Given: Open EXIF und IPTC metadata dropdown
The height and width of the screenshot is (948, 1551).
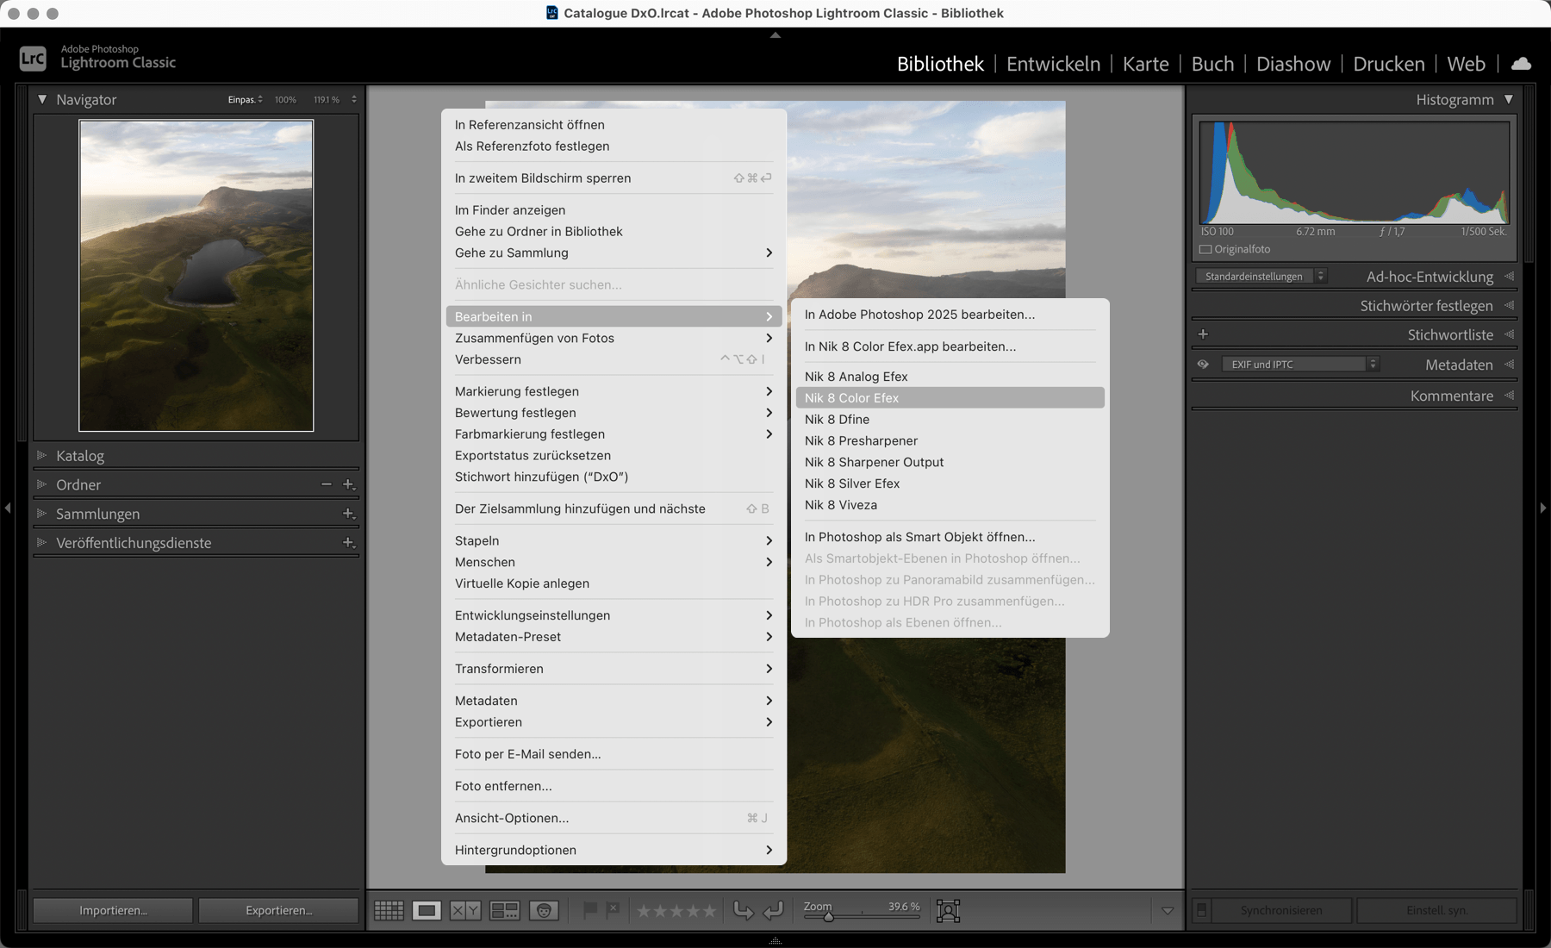Looking at the screenshot, I should click(1300, 365).
